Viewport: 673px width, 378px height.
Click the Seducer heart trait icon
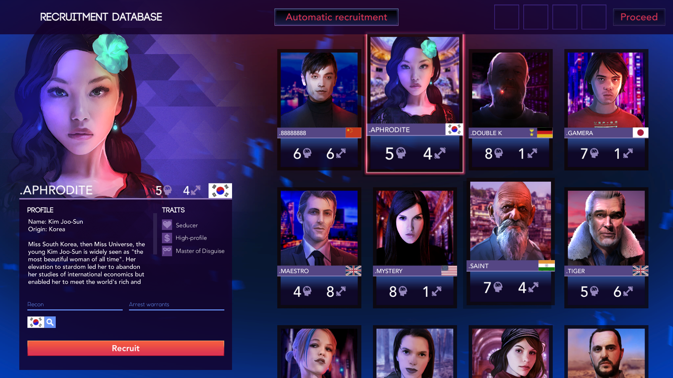pyautogui.click(x=167, y=225)
